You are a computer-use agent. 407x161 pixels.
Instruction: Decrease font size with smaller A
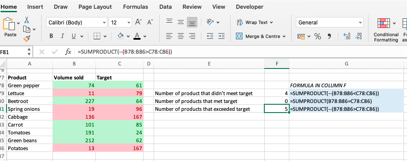click(150, 22)
